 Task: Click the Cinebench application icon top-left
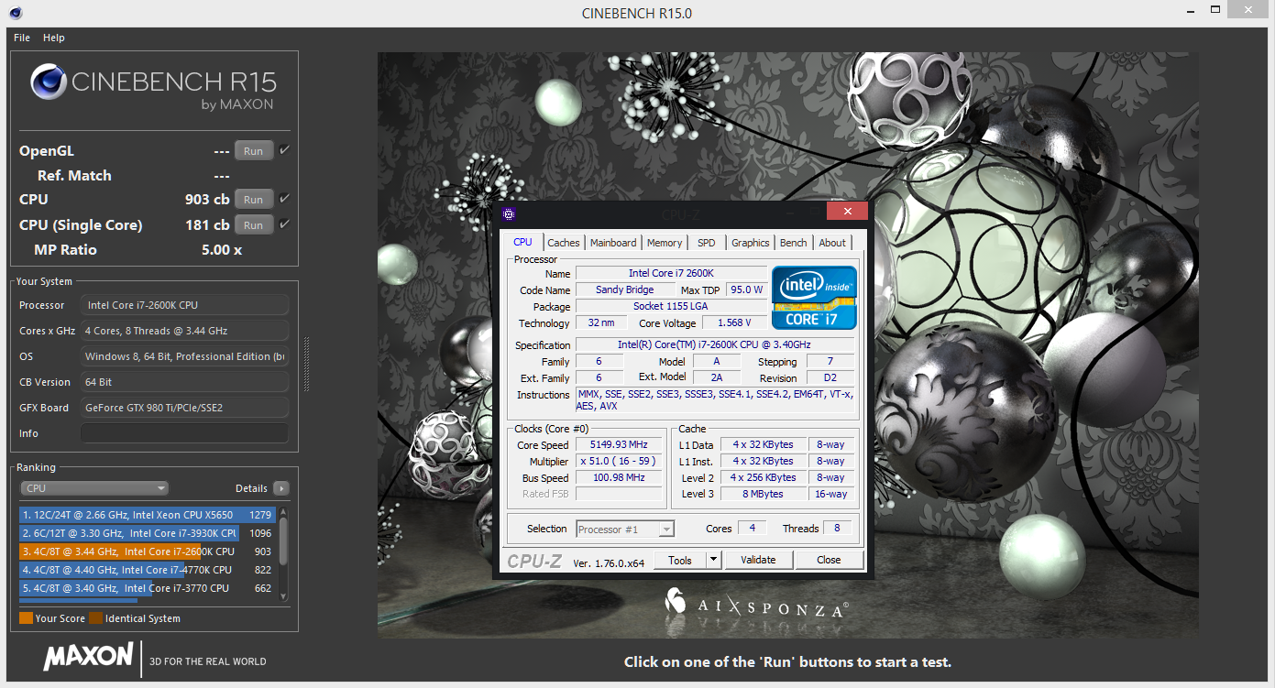point(15,13)
